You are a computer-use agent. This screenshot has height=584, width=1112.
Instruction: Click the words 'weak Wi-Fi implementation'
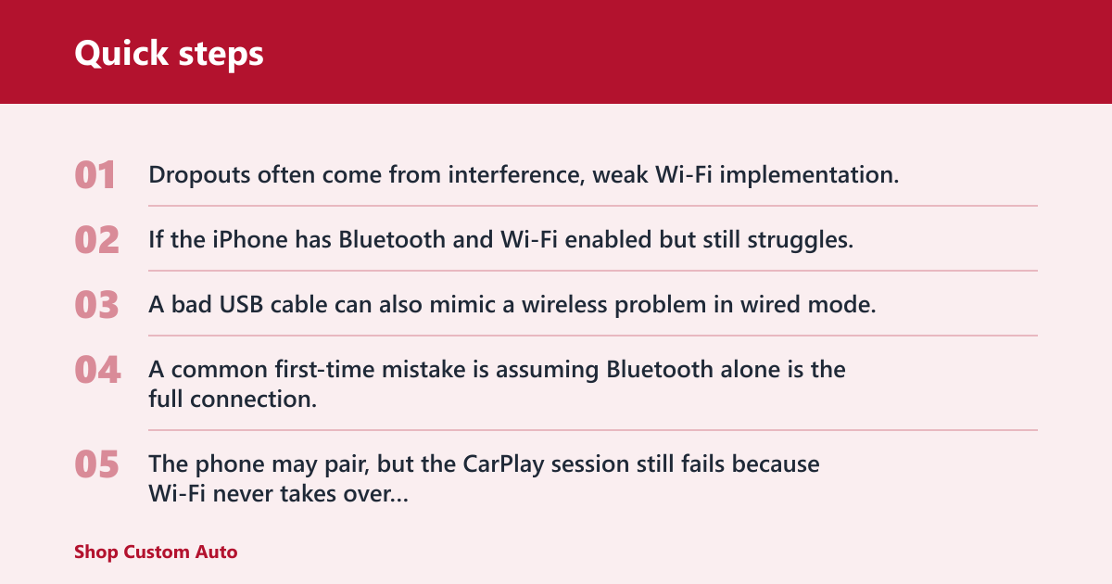760,174
